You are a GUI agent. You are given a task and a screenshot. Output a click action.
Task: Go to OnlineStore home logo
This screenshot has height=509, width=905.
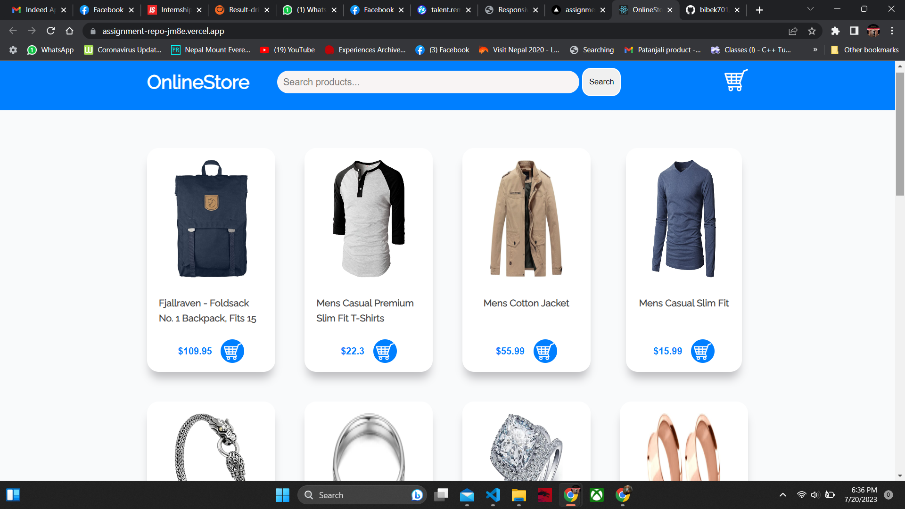pyautogui.click(x=198, y=82)
